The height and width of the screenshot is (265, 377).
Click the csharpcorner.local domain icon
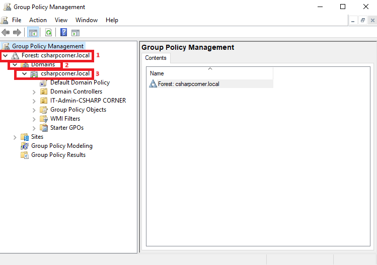[34, 74]
